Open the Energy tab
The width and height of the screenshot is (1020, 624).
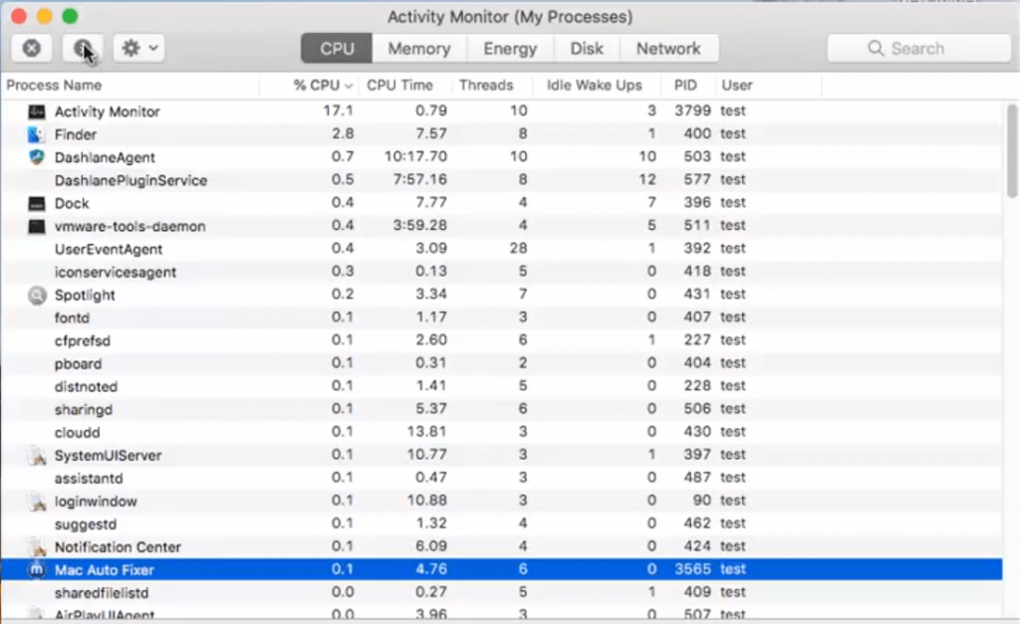pyautogui.click(x=510, y=48)
